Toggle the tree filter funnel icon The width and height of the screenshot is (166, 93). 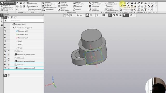point(5,21)
